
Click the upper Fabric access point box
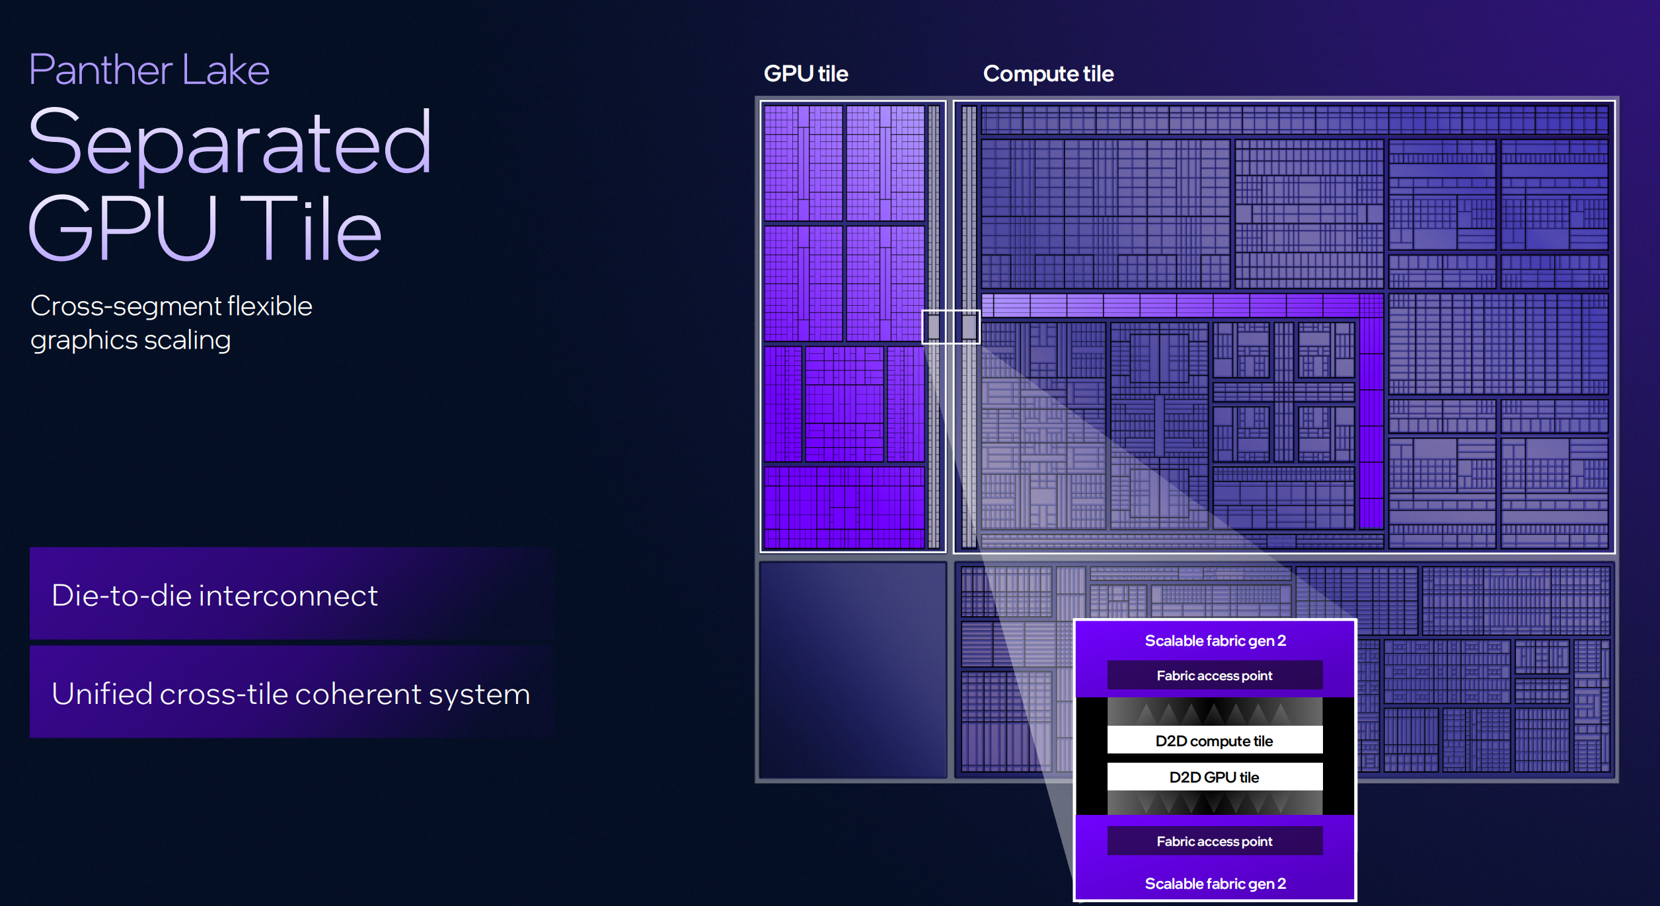pos(1215,676)
